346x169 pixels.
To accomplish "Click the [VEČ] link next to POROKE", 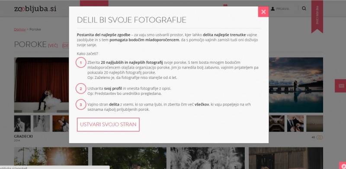I will [53, 46].
